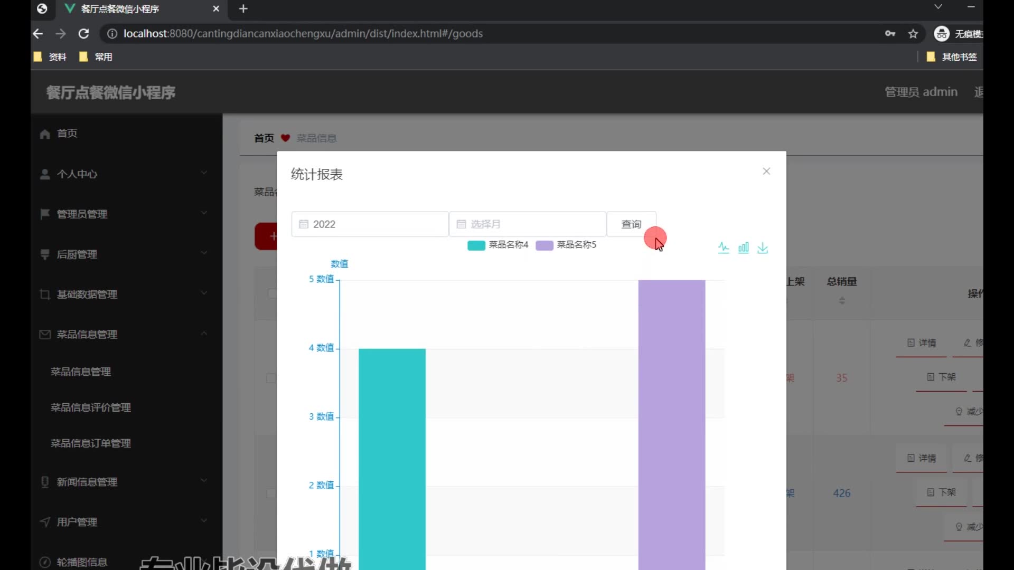Close the 餐厅点餐微信小程序 browser tab

tap(216, 9)
